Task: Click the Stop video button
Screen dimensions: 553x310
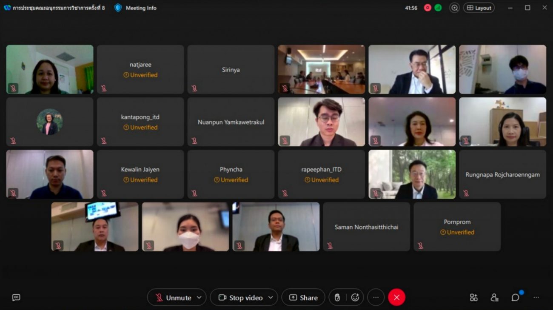Action: click(x=240, y=298)
